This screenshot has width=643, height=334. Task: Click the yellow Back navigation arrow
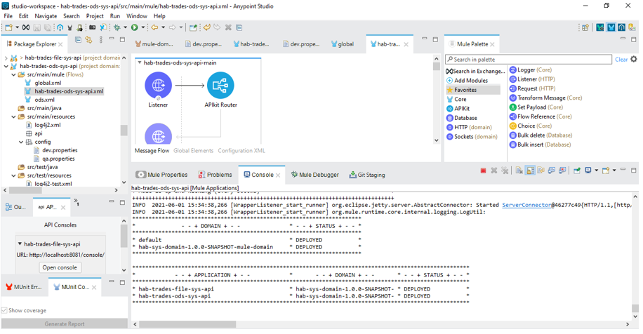[154, 27]
